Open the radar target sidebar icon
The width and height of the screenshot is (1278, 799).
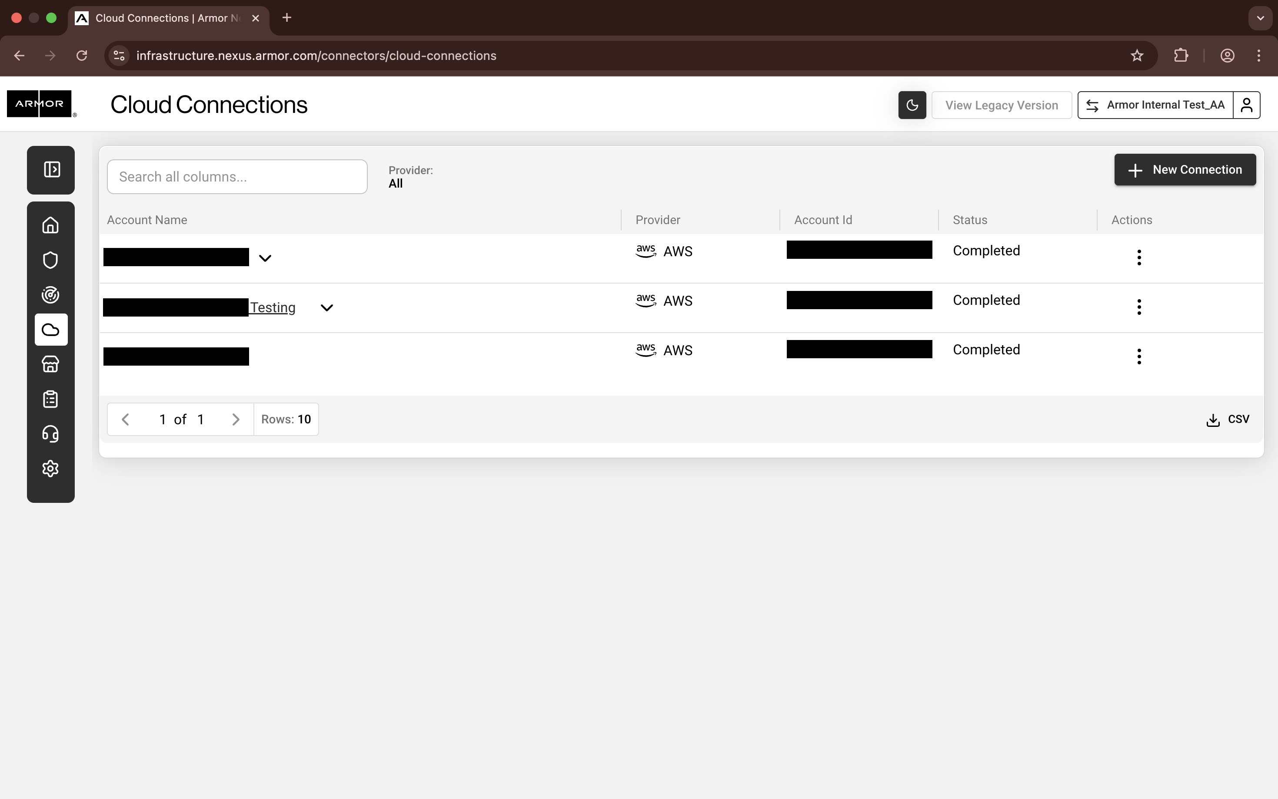click(51, 295)
